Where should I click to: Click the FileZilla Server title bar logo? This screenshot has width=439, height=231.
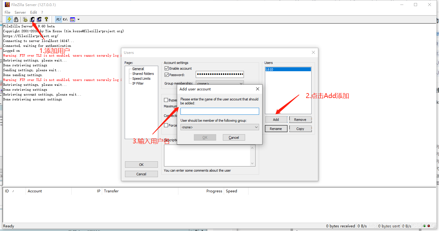click(x=7, y=5)
